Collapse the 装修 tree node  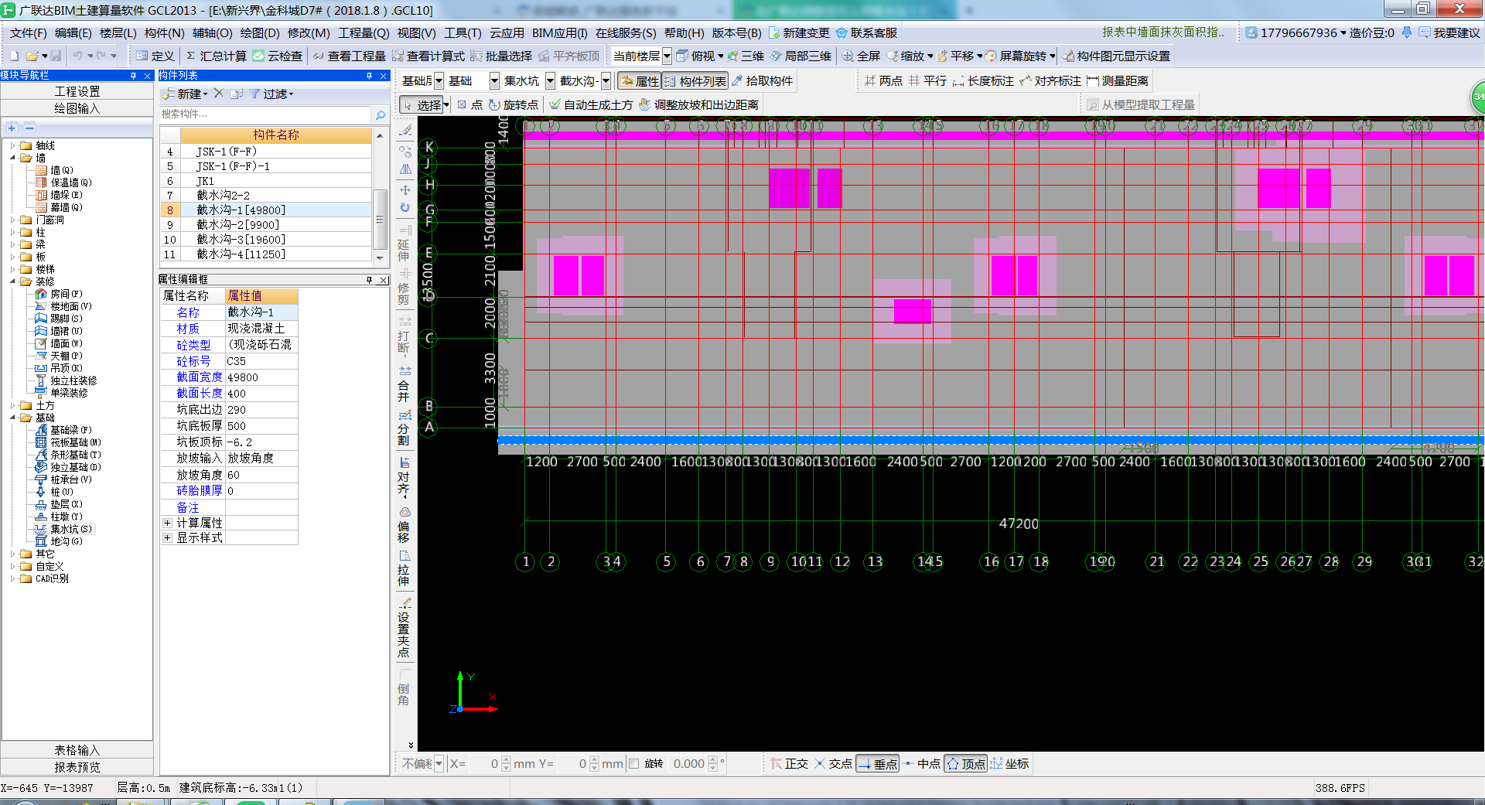coord(13,281)
